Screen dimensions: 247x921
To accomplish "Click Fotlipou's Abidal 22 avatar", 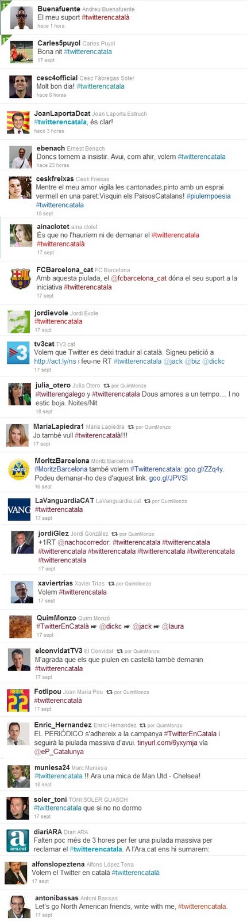I will (x=18, y=700).
